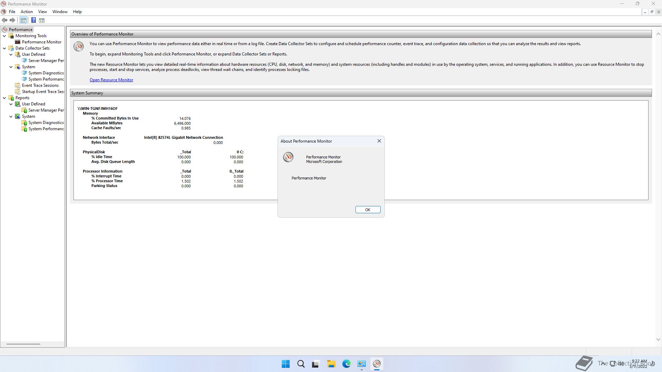Open Microsoft Edge from the taskbar
662x372 pixels.
pos(346,364)
